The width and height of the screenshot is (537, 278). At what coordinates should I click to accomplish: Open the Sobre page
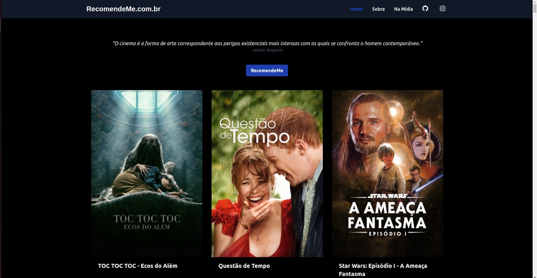tap(378, 9)
